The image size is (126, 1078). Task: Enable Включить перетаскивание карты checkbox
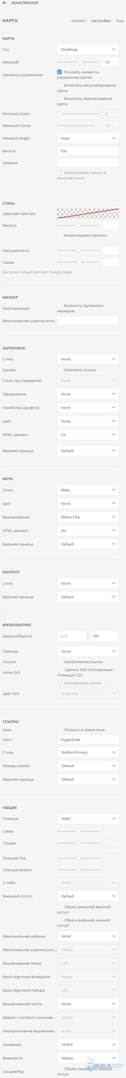pyautogui.click(x=59, y=98)
